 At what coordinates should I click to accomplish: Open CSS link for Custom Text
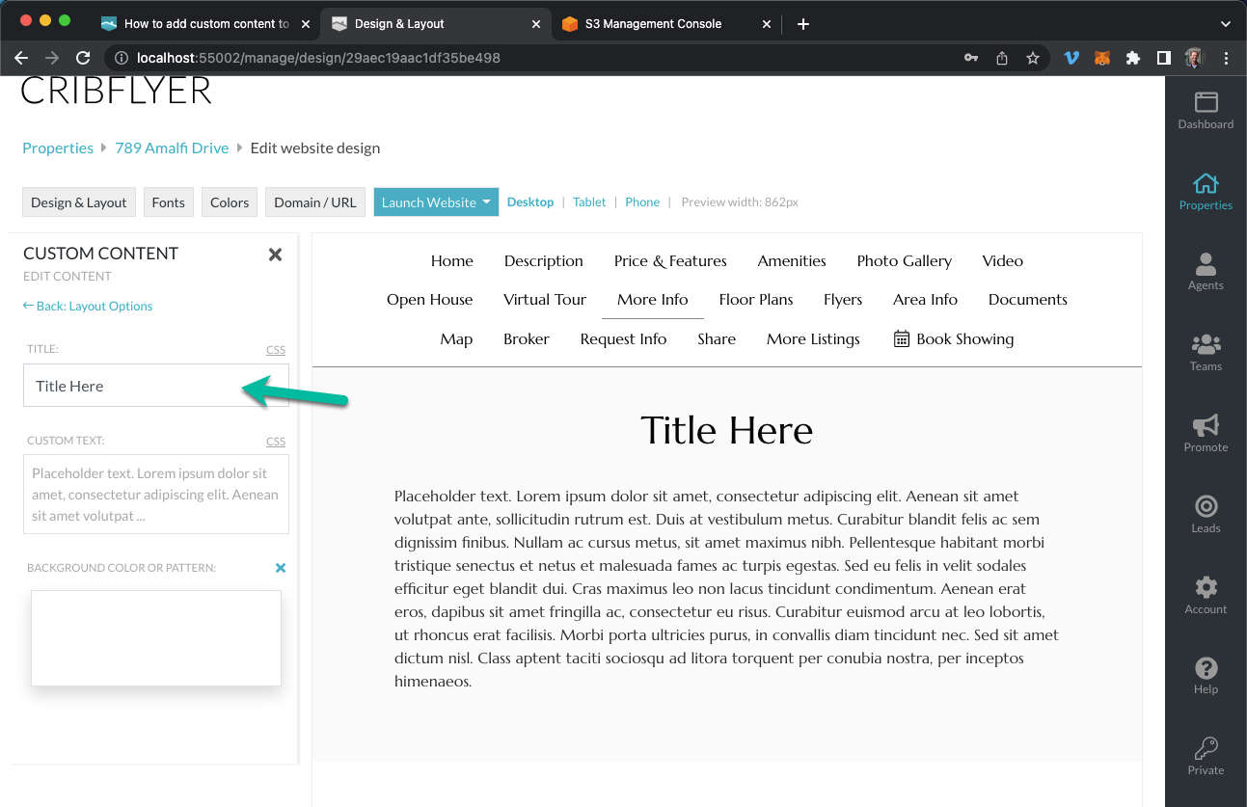point(276,442)
